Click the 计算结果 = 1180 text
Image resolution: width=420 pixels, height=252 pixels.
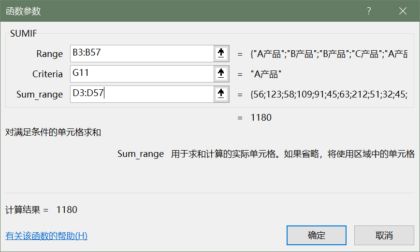41,210
